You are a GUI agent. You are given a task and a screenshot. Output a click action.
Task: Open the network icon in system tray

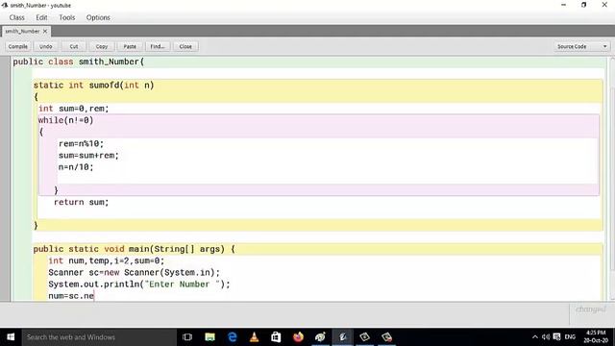(556, 337)
